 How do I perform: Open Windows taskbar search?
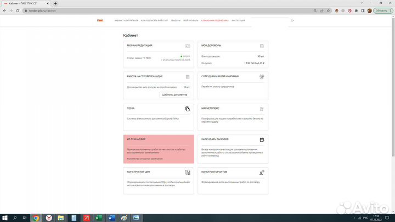(x=15, y=218)
